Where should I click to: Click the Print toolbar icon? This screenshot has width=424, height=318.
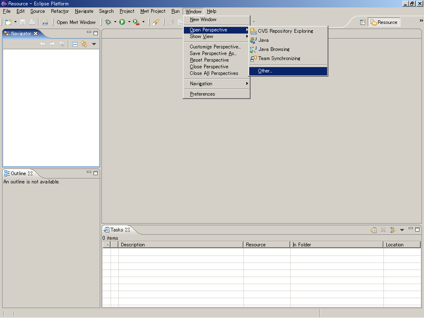tap(32, 22)
